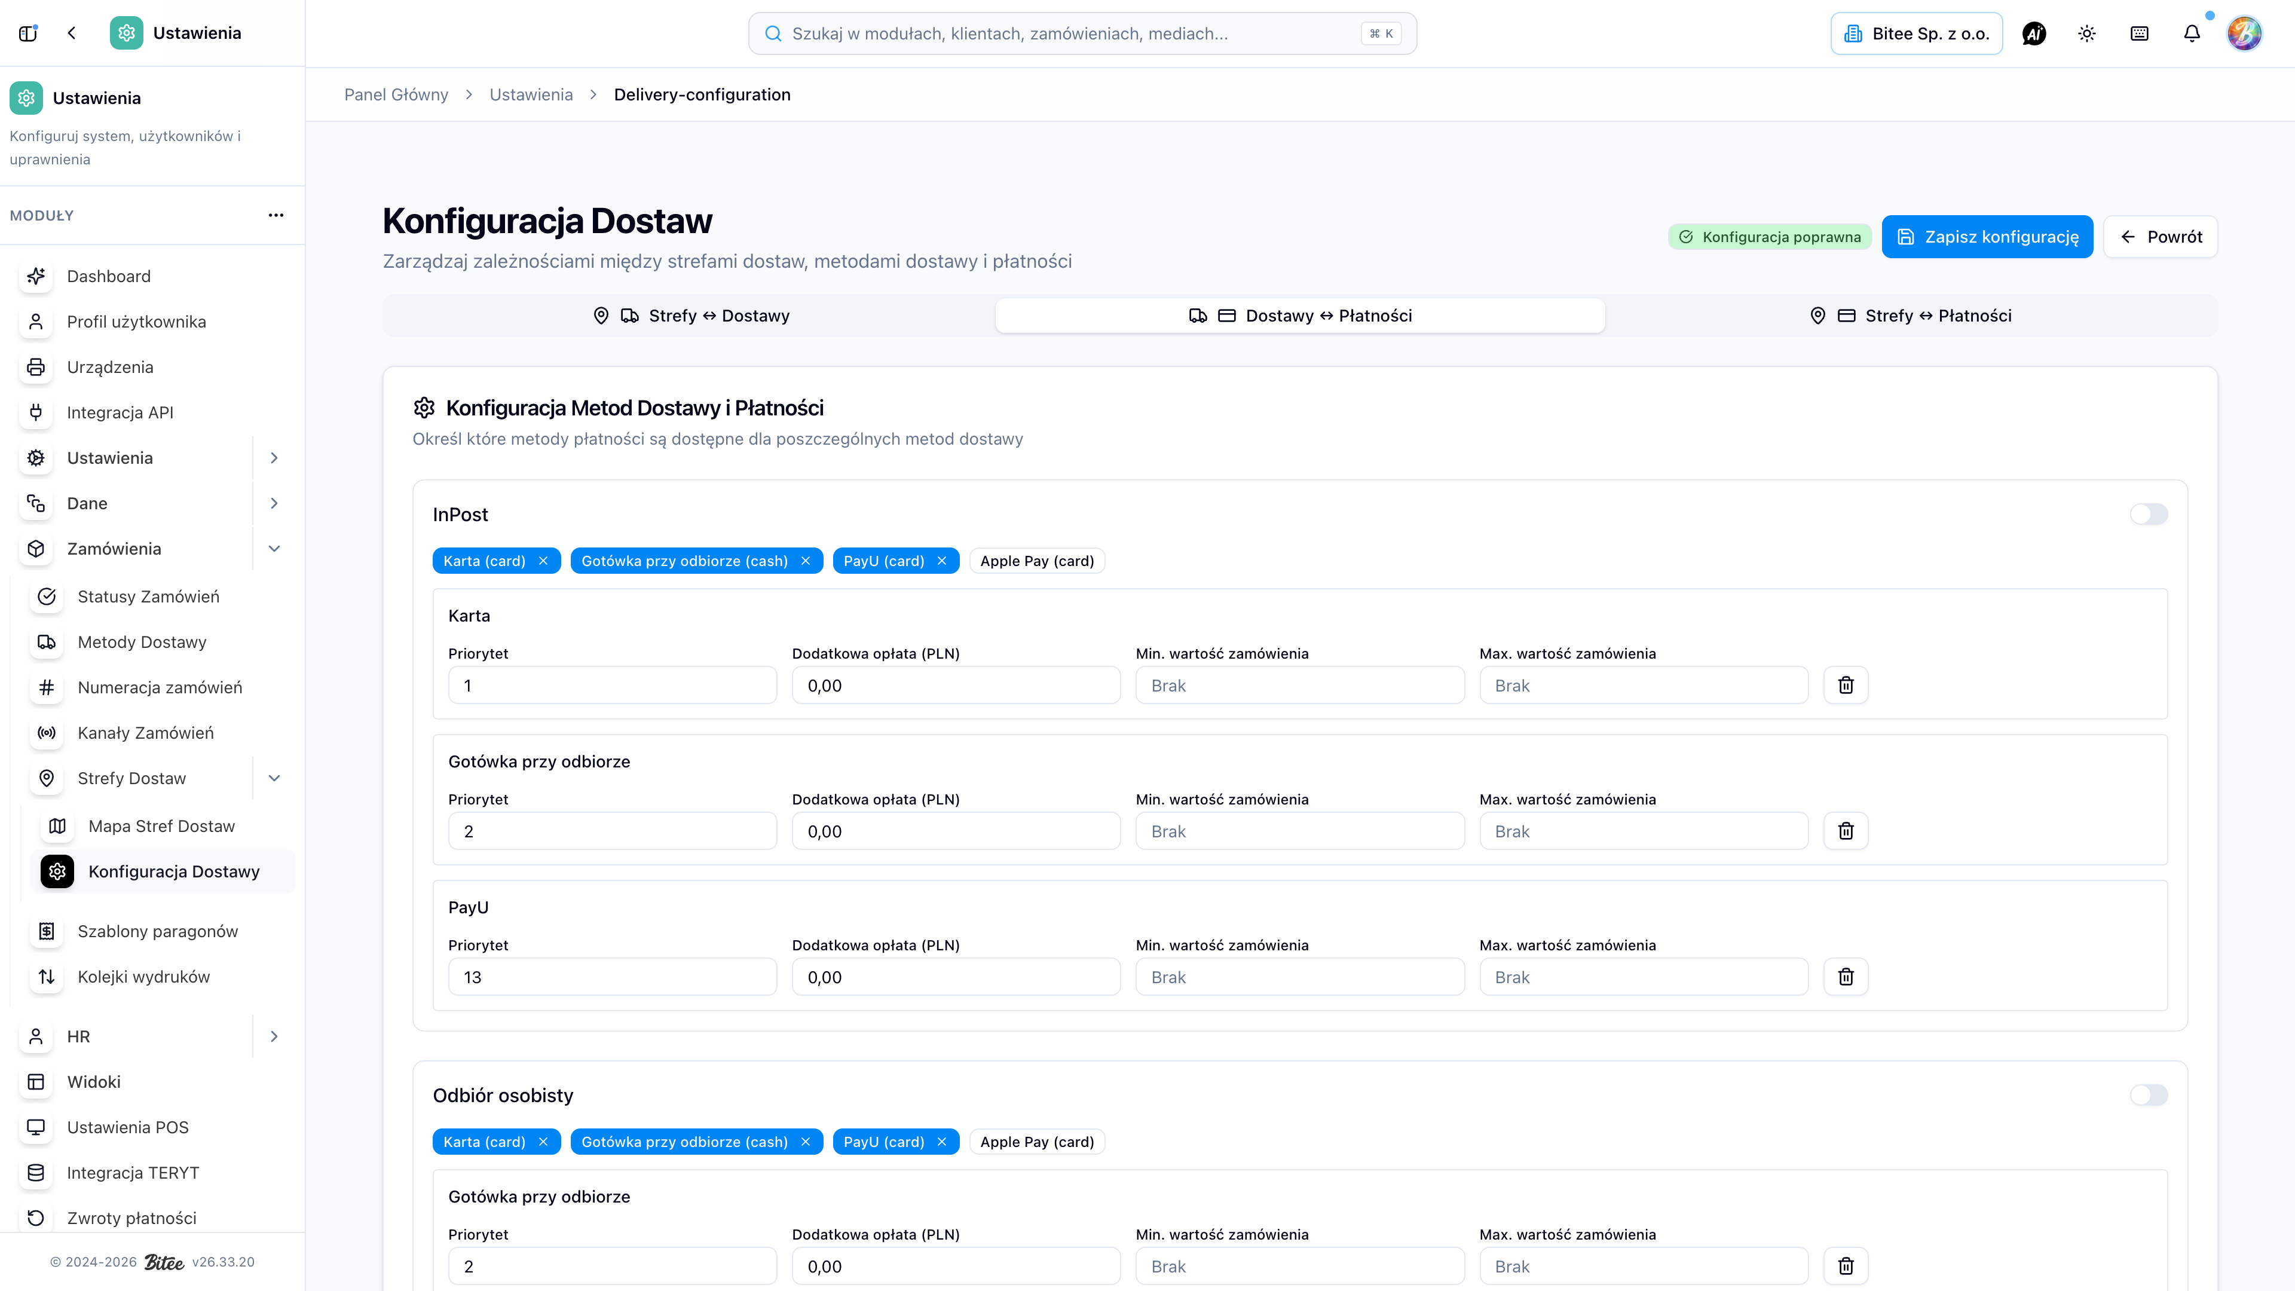Collapse the Zamówienia submenu chevron
The image size is (2295, 1291).
[x=274, y=549]
